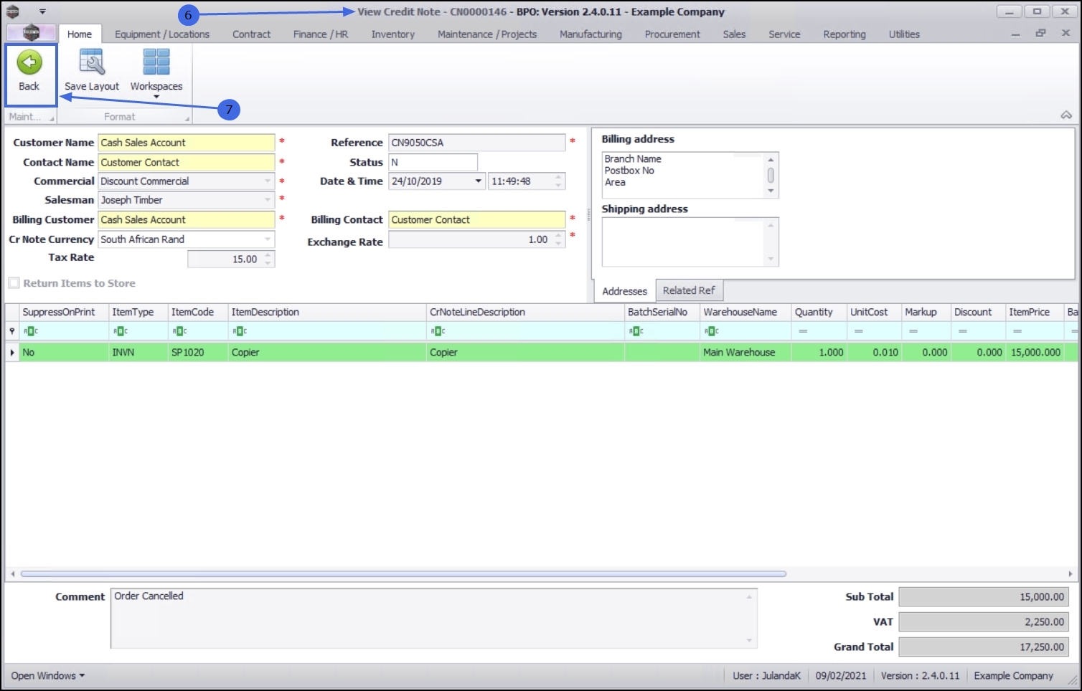The width and height of the screenshot is (1082, 691).
Task: Click the filter icon under ItemDescription
Action: point(240,331)
